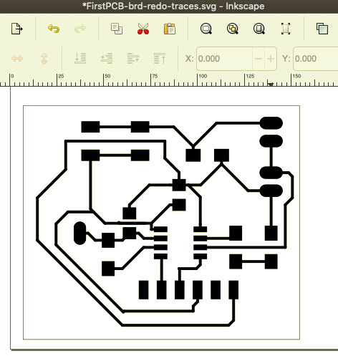This screenshot has height=356, width=338.
Task: Decrease X value with minus button
Action: (x=259, y=59)
